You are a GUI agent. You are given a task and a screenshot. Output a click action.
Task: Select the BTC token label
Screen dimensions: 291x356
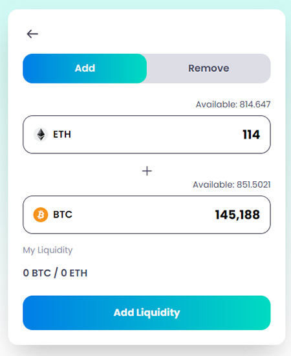click(x=63, y=214)
